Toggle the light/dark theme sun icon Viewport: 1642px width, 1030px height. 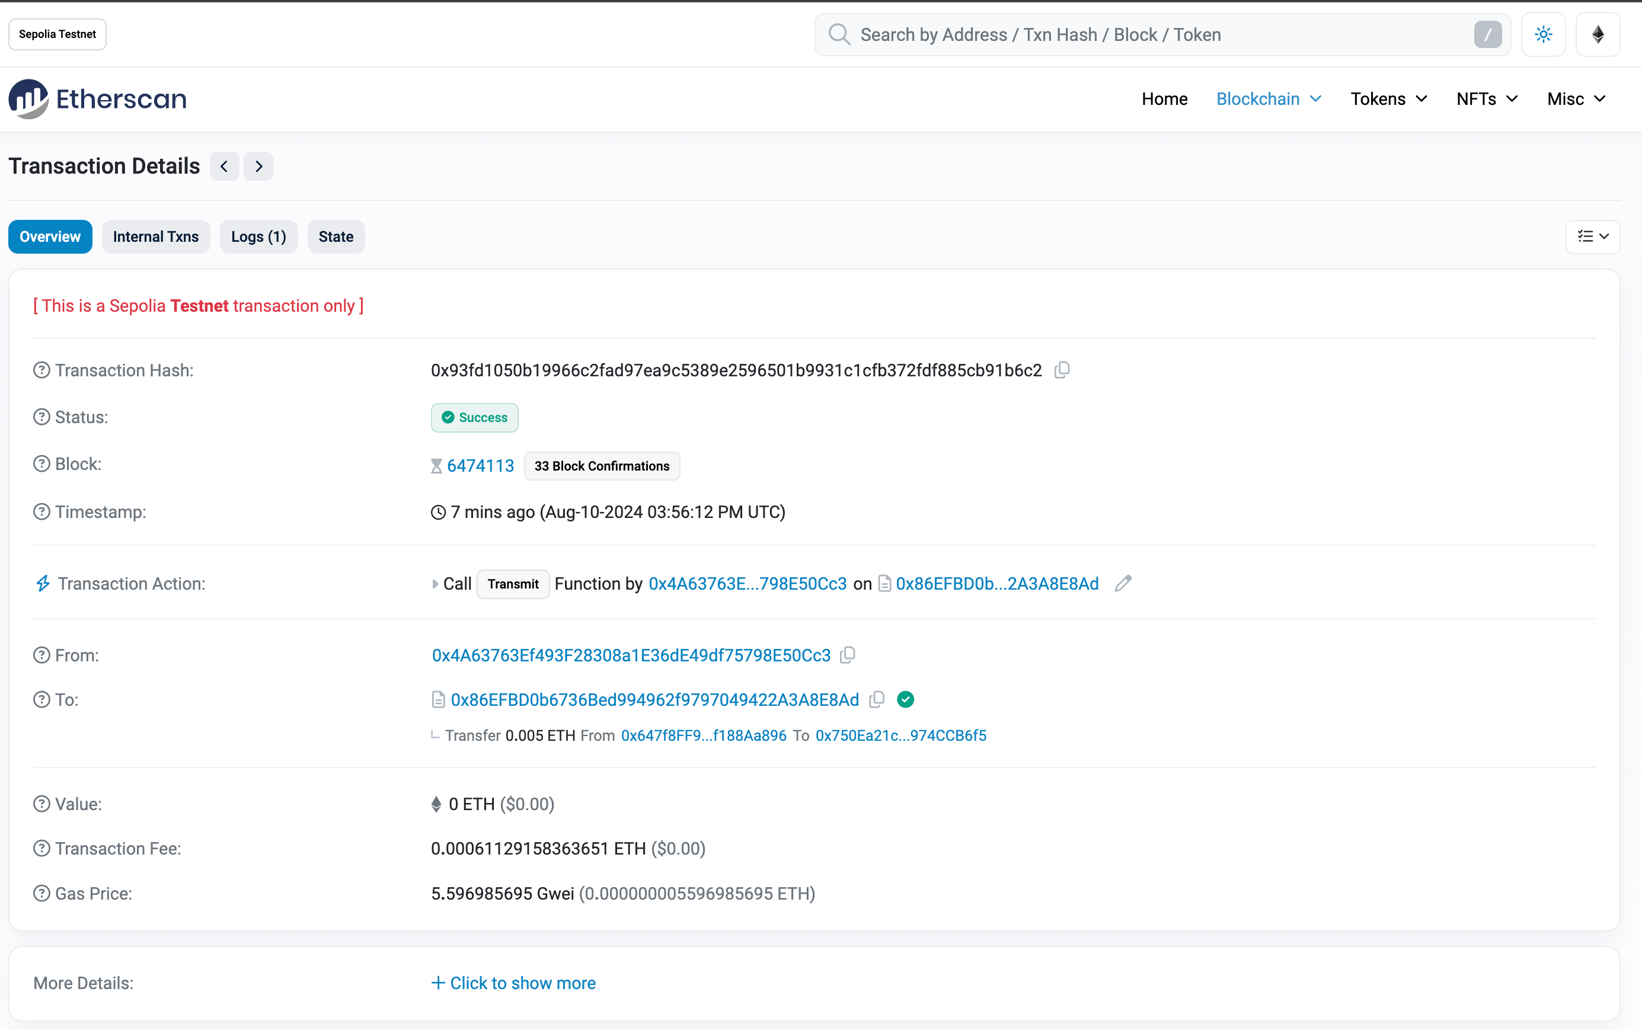click(1543, 34)
